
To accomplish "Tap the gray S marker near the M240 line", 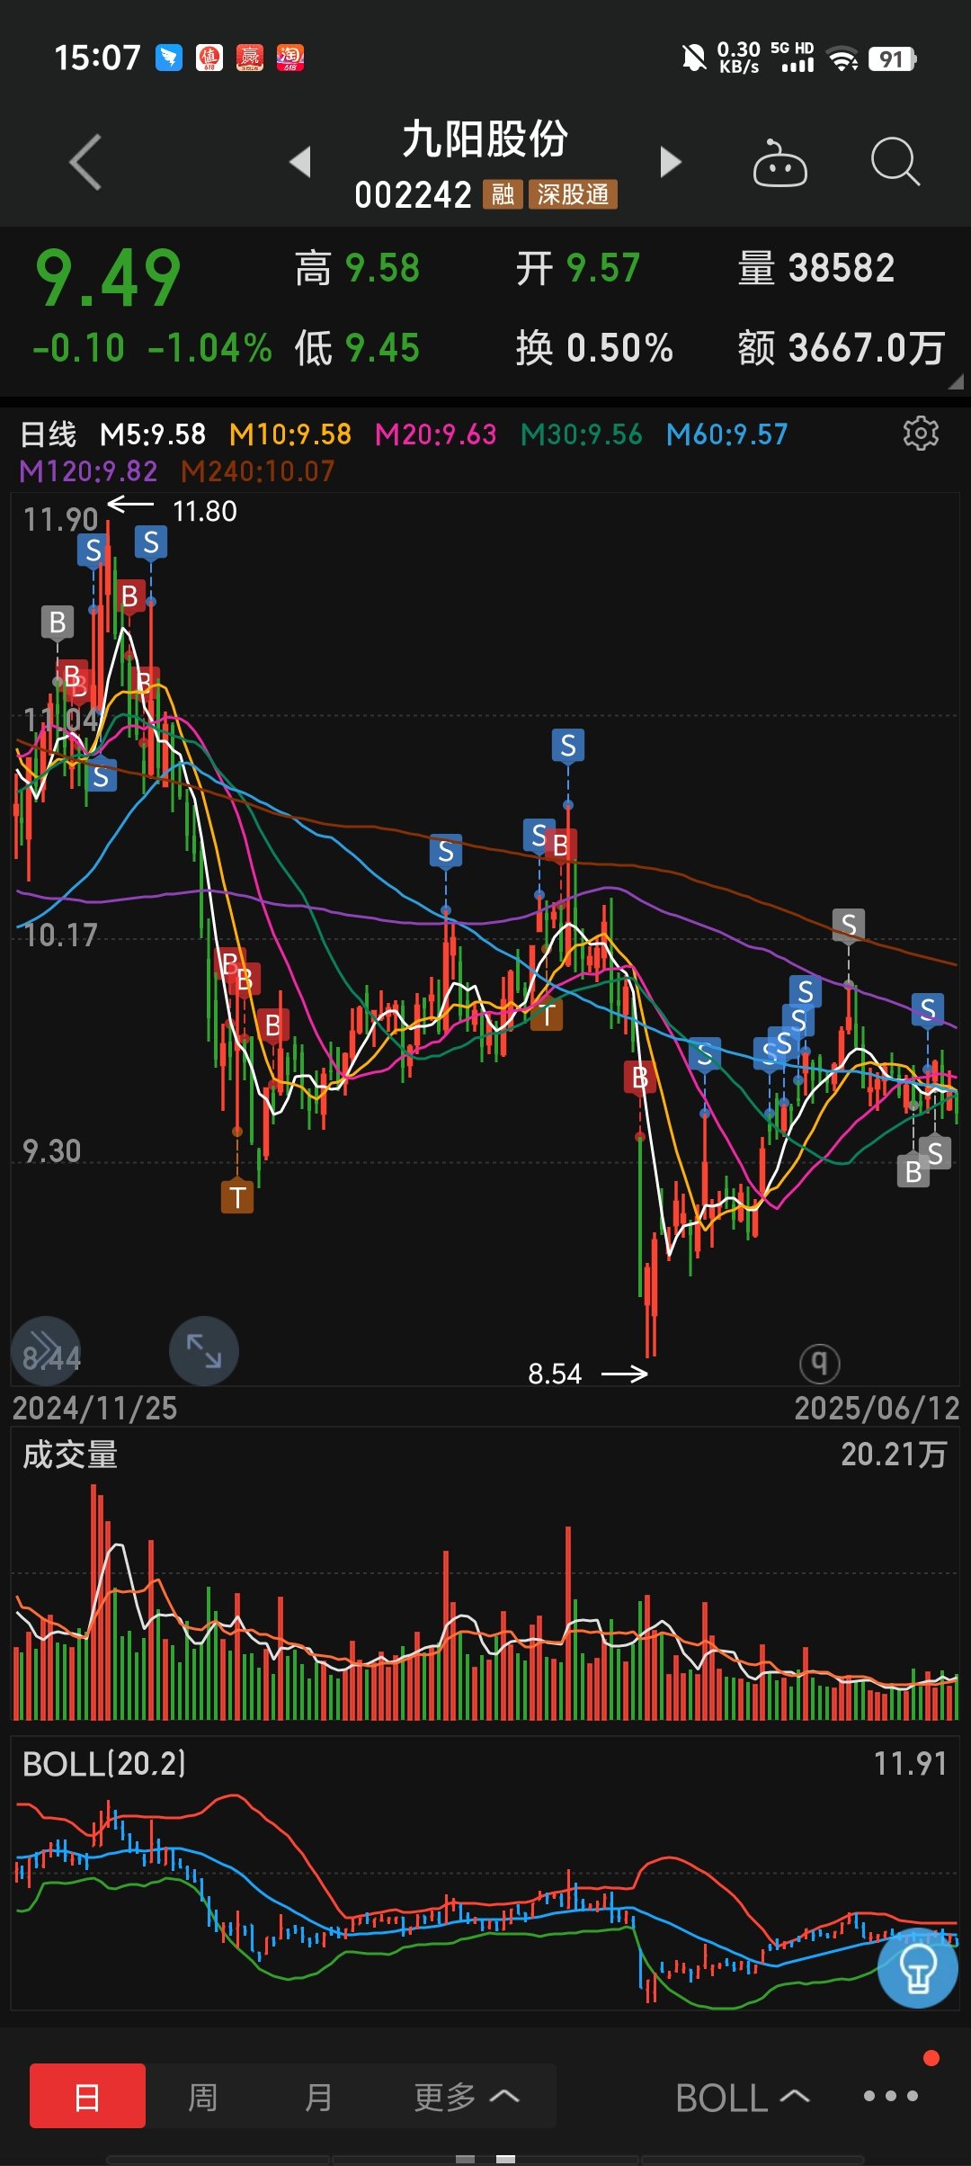I will point(849,925).
